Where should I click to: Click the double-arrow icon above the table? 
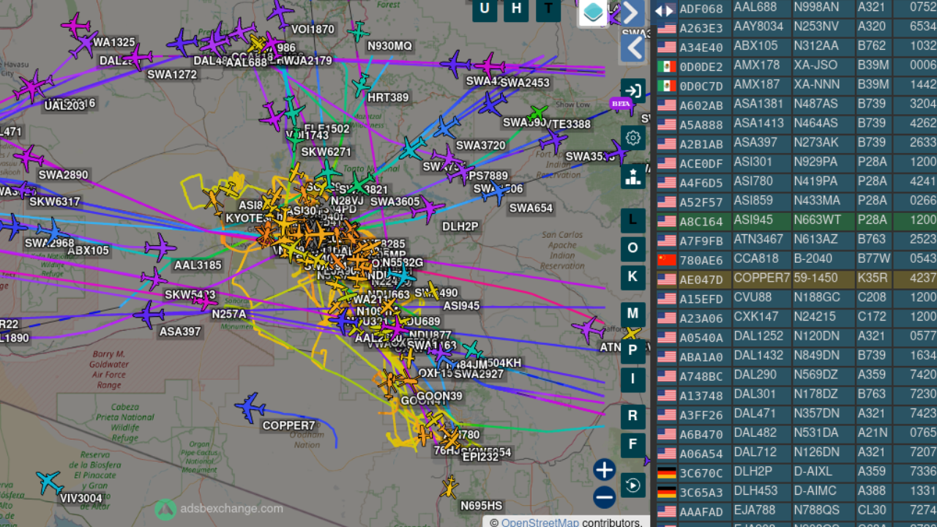click(x=665, y=10)
